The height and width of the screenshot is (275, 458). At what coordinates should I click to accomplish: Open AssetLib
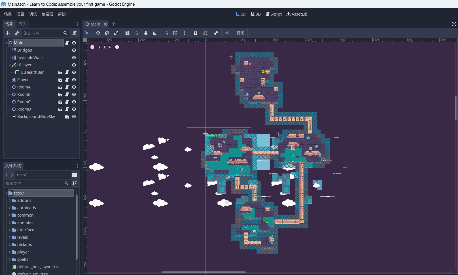[x=297, y=14]
